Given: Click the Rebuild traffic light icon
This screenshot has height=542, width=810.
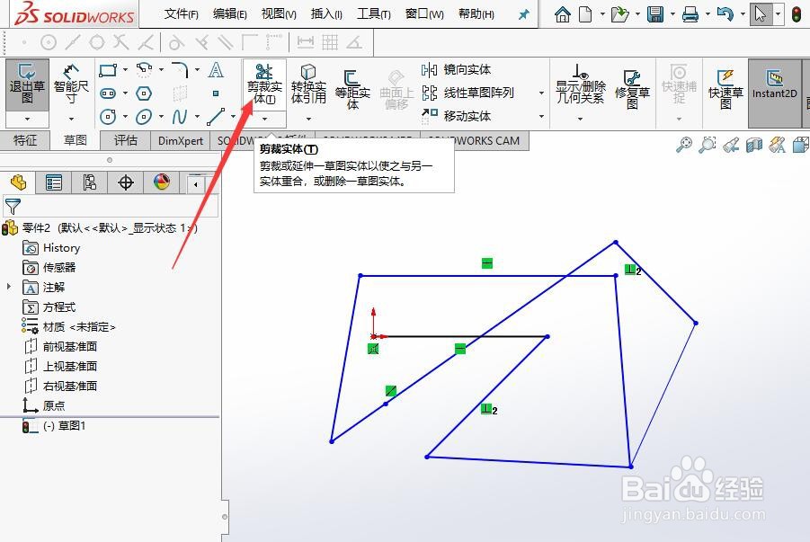Looking at the screenshot, I should 797,14.
